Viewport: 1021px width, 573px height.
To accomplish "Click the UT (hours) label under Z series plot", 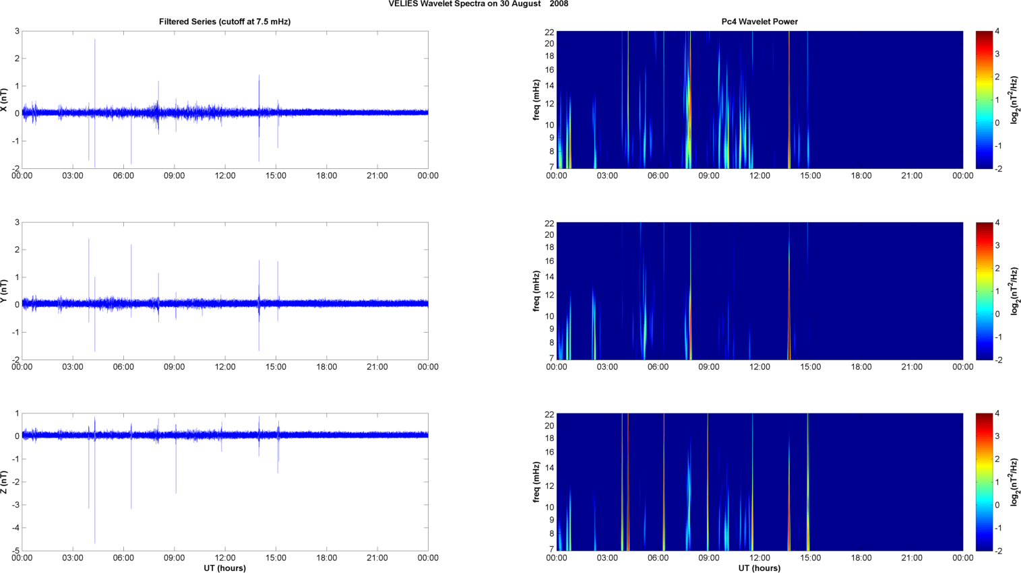I will (224, 568).
